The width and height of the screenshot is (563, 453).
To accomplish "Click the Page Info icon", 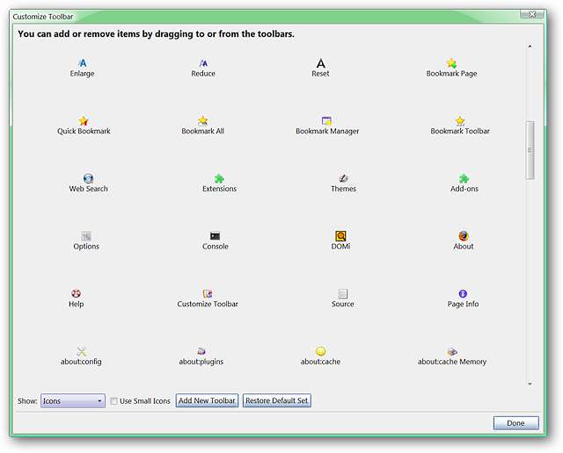I will (463, 293).
